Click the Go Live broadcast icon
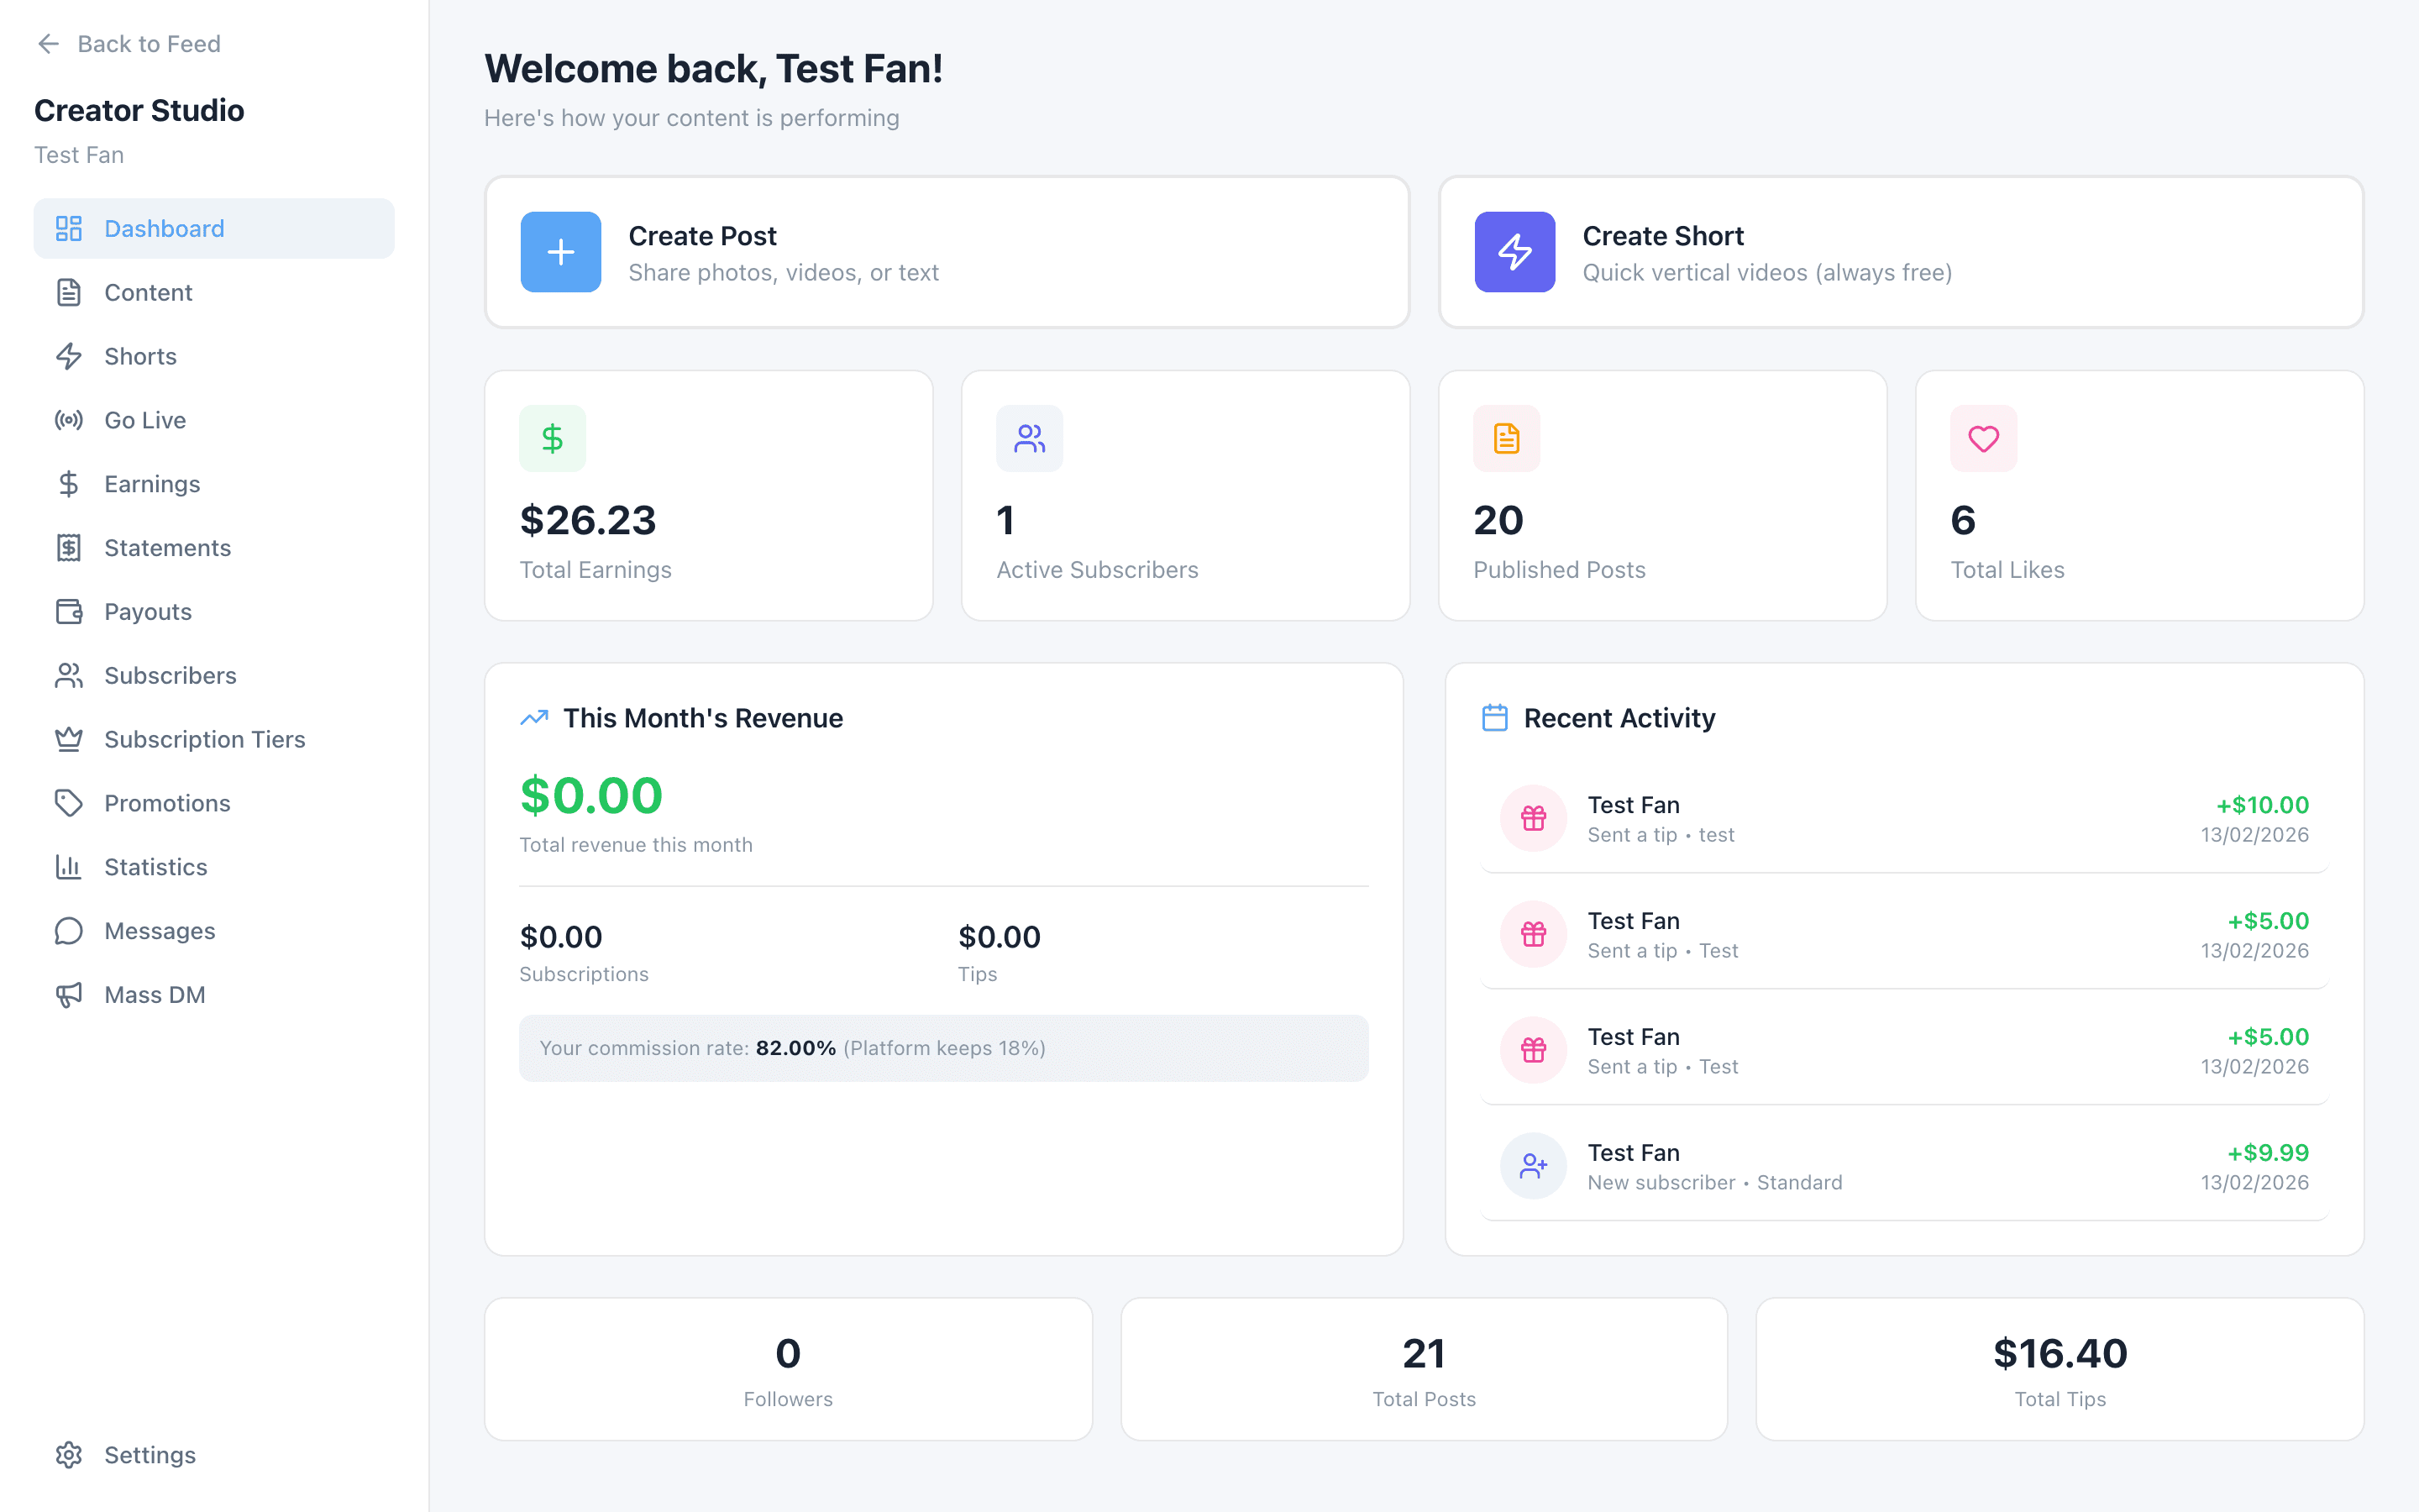This screenshot has height=1512, width=2419. coord(69,420)
